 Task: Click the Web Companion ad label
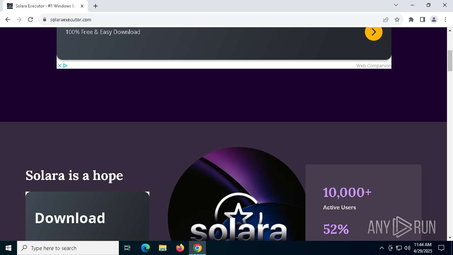373,66
